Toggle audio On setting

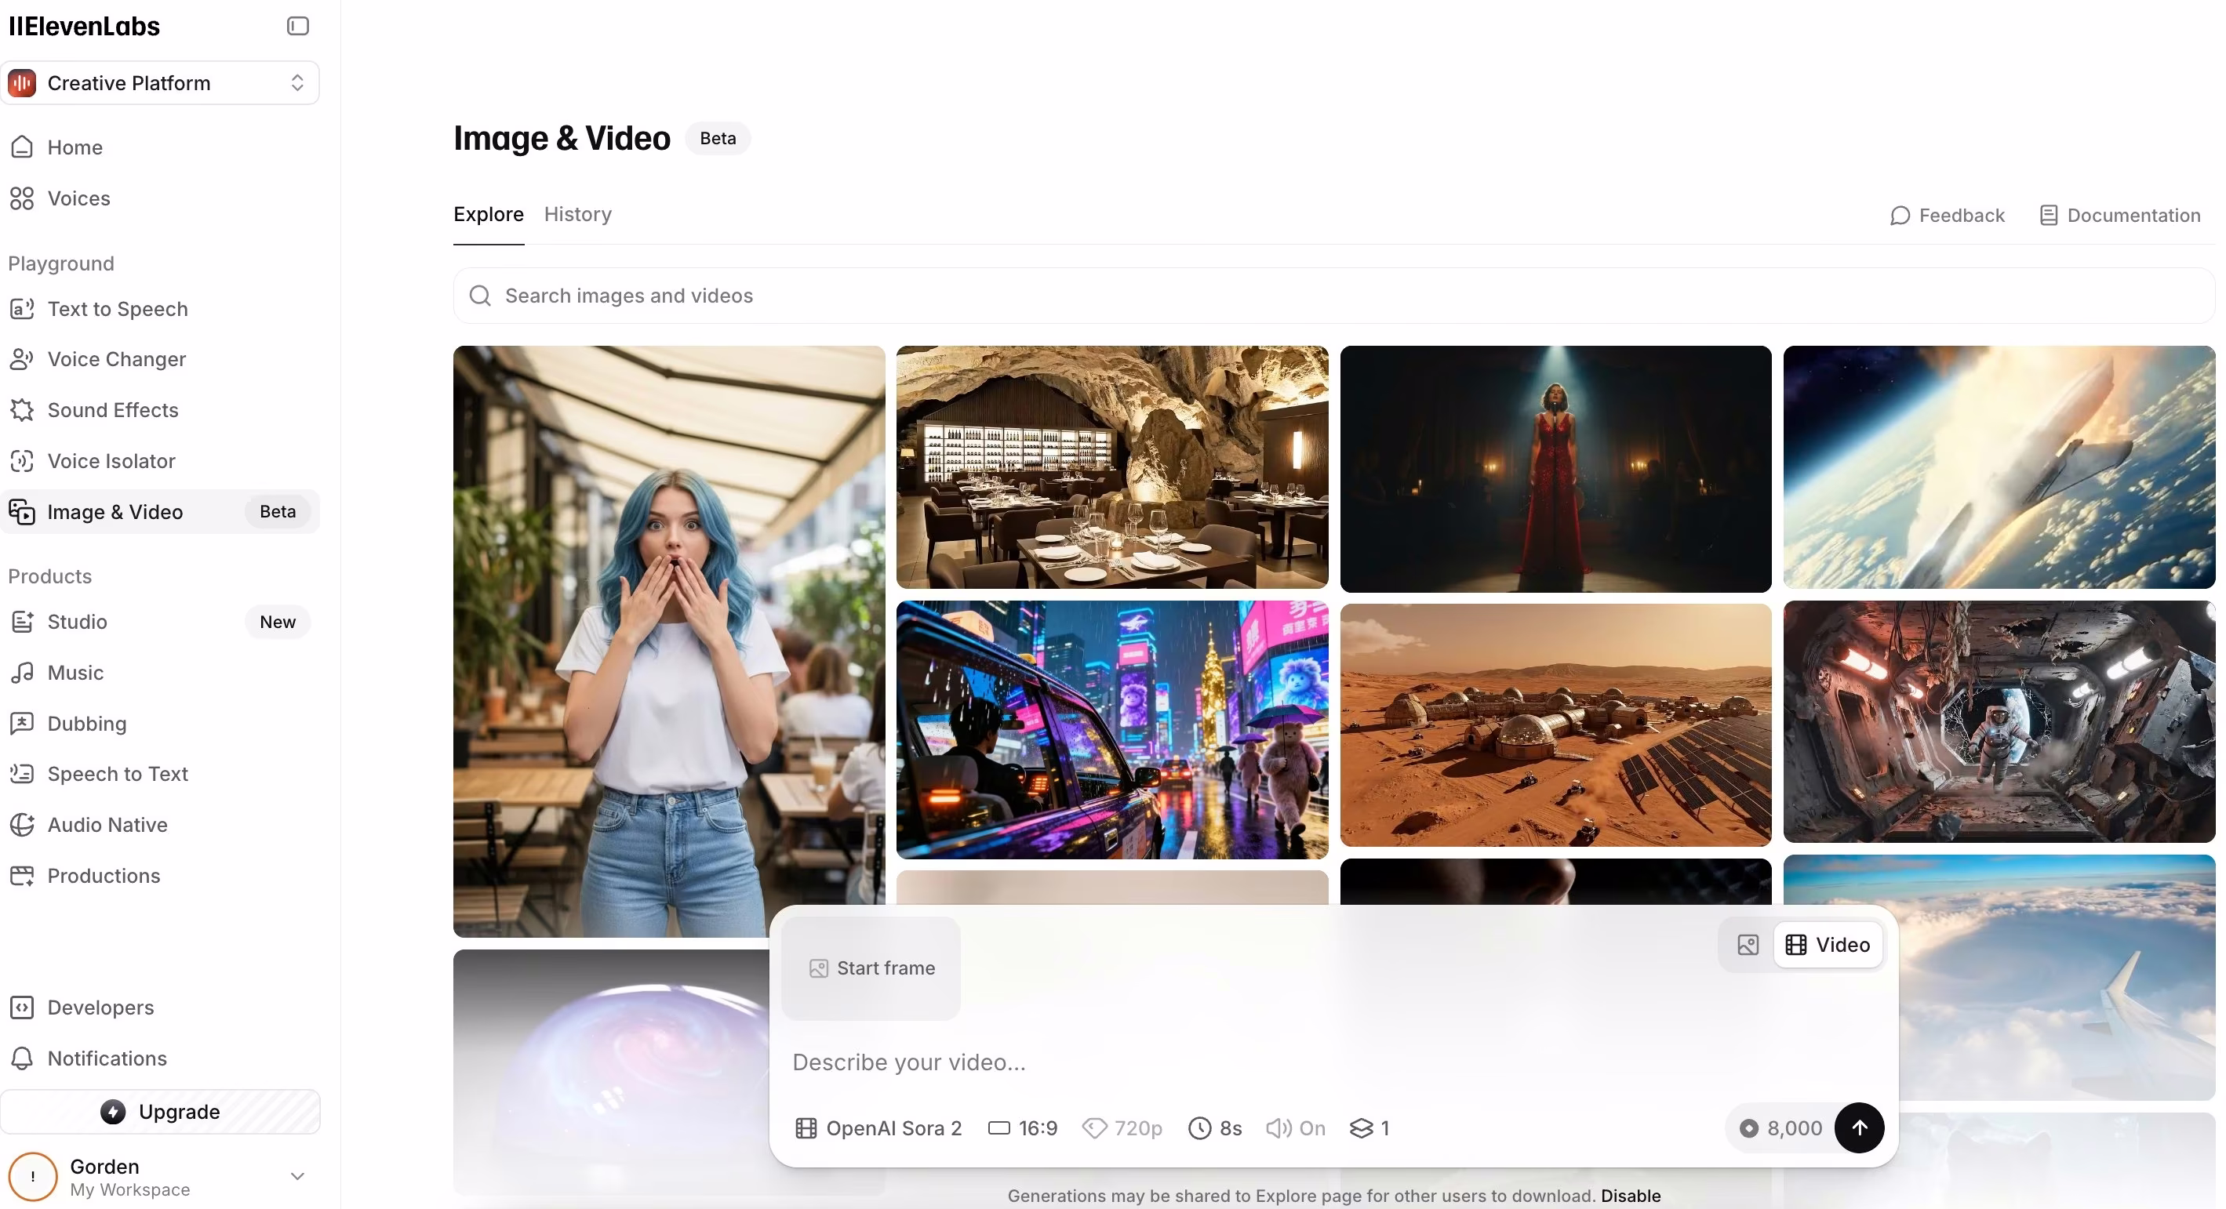point(1295,1127)
